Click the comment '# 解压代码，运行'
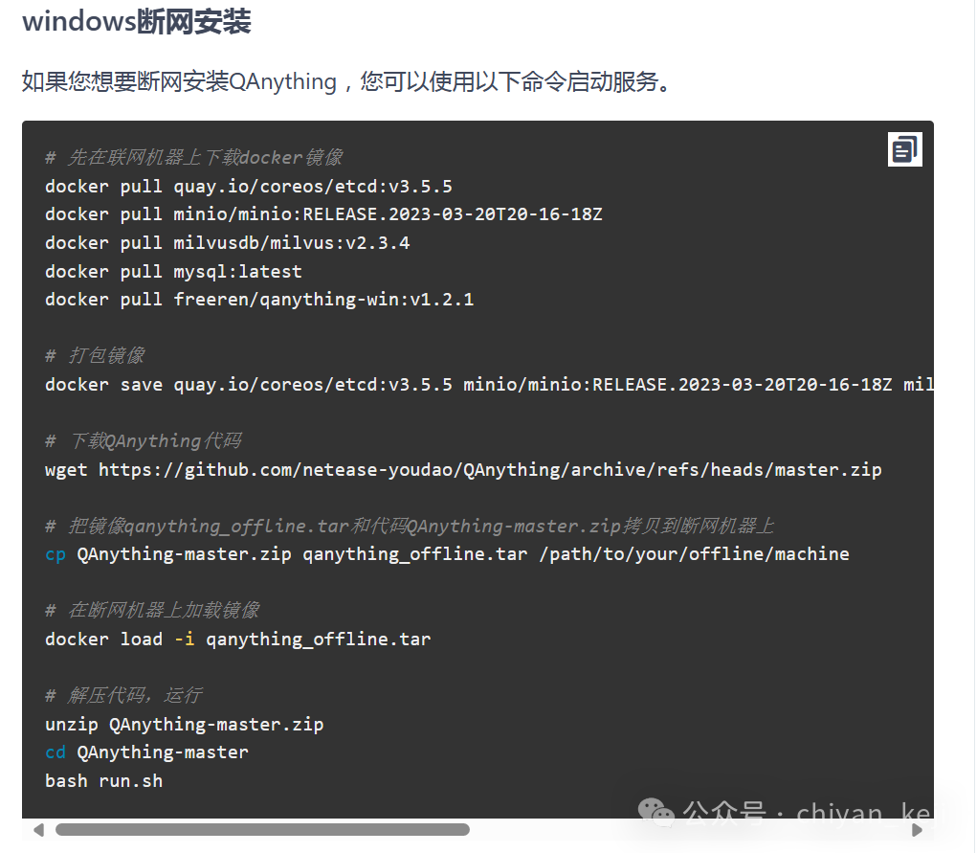This screenshot has width=977, height=853. point(123,695)
